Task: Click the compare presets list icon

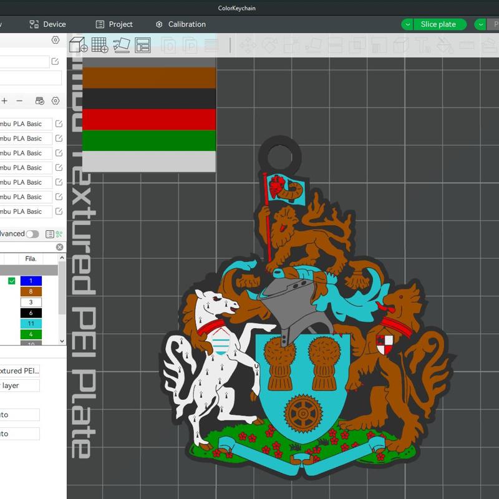Action: [x=50, y=235]
